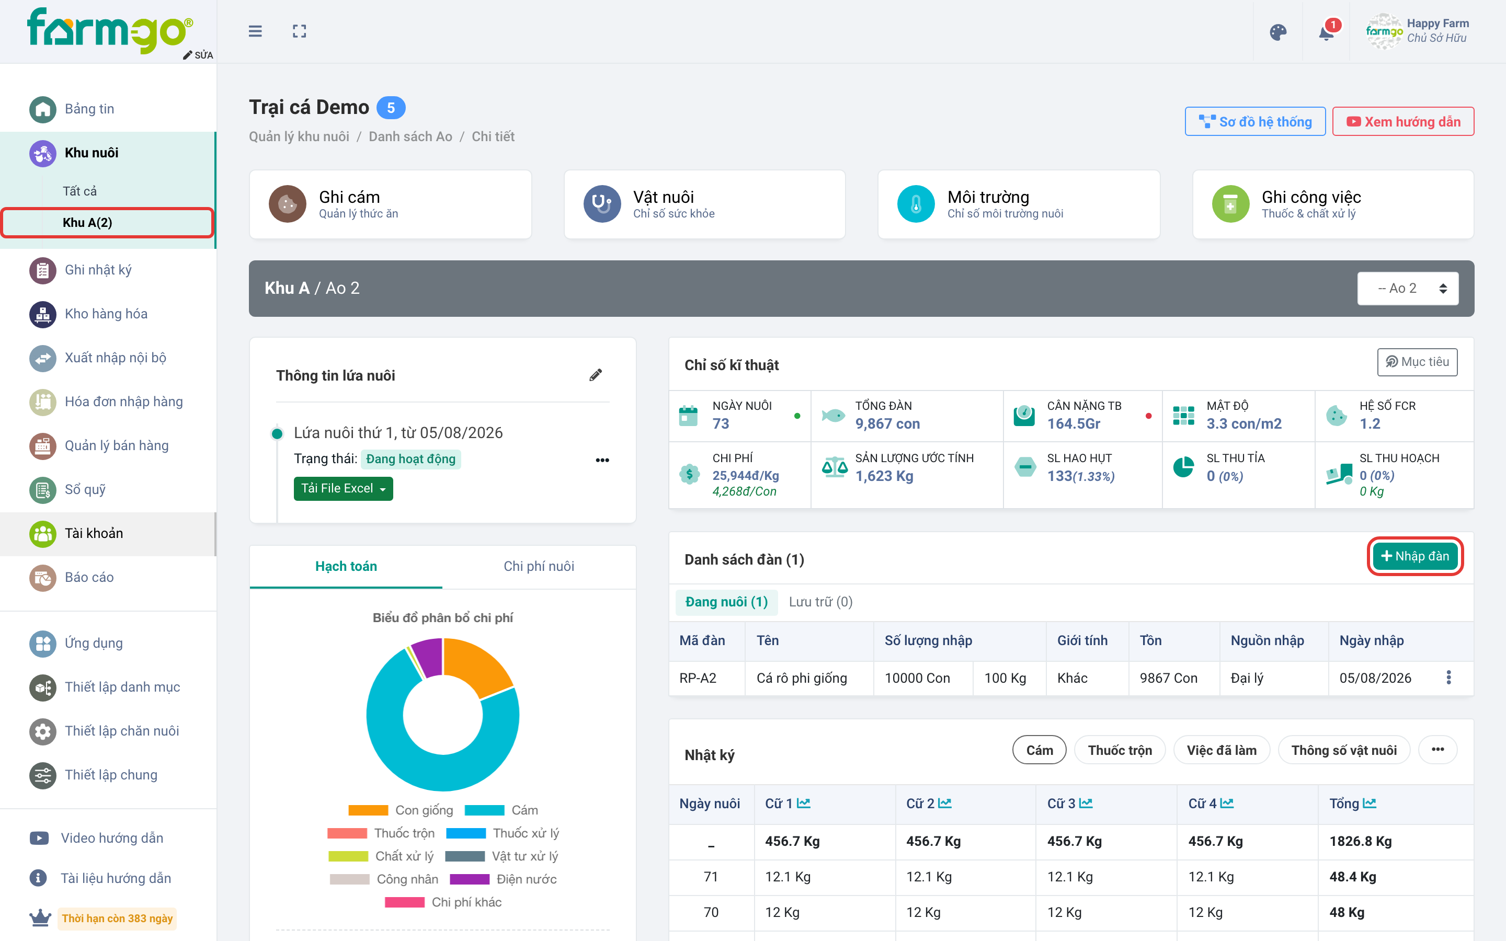Open the hamburger menu icon
This screenshot has width=1506, height=941.
coord(255,31)
